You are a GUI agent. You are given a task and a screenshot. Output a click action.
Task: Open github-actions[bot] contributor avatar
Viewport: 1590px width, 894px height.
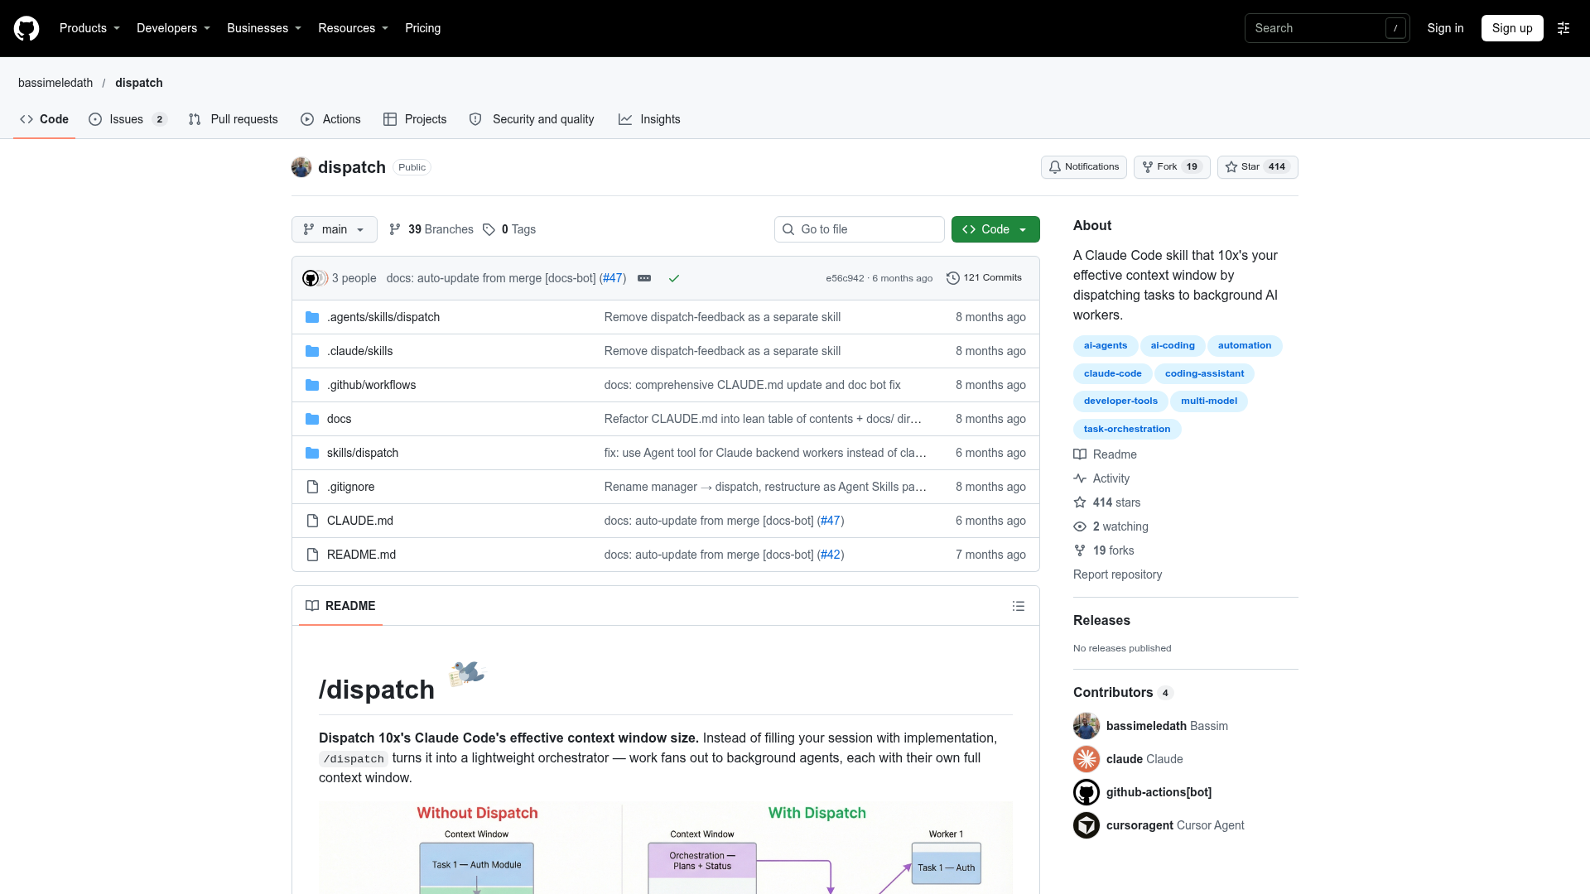[x=1086, y=792]
